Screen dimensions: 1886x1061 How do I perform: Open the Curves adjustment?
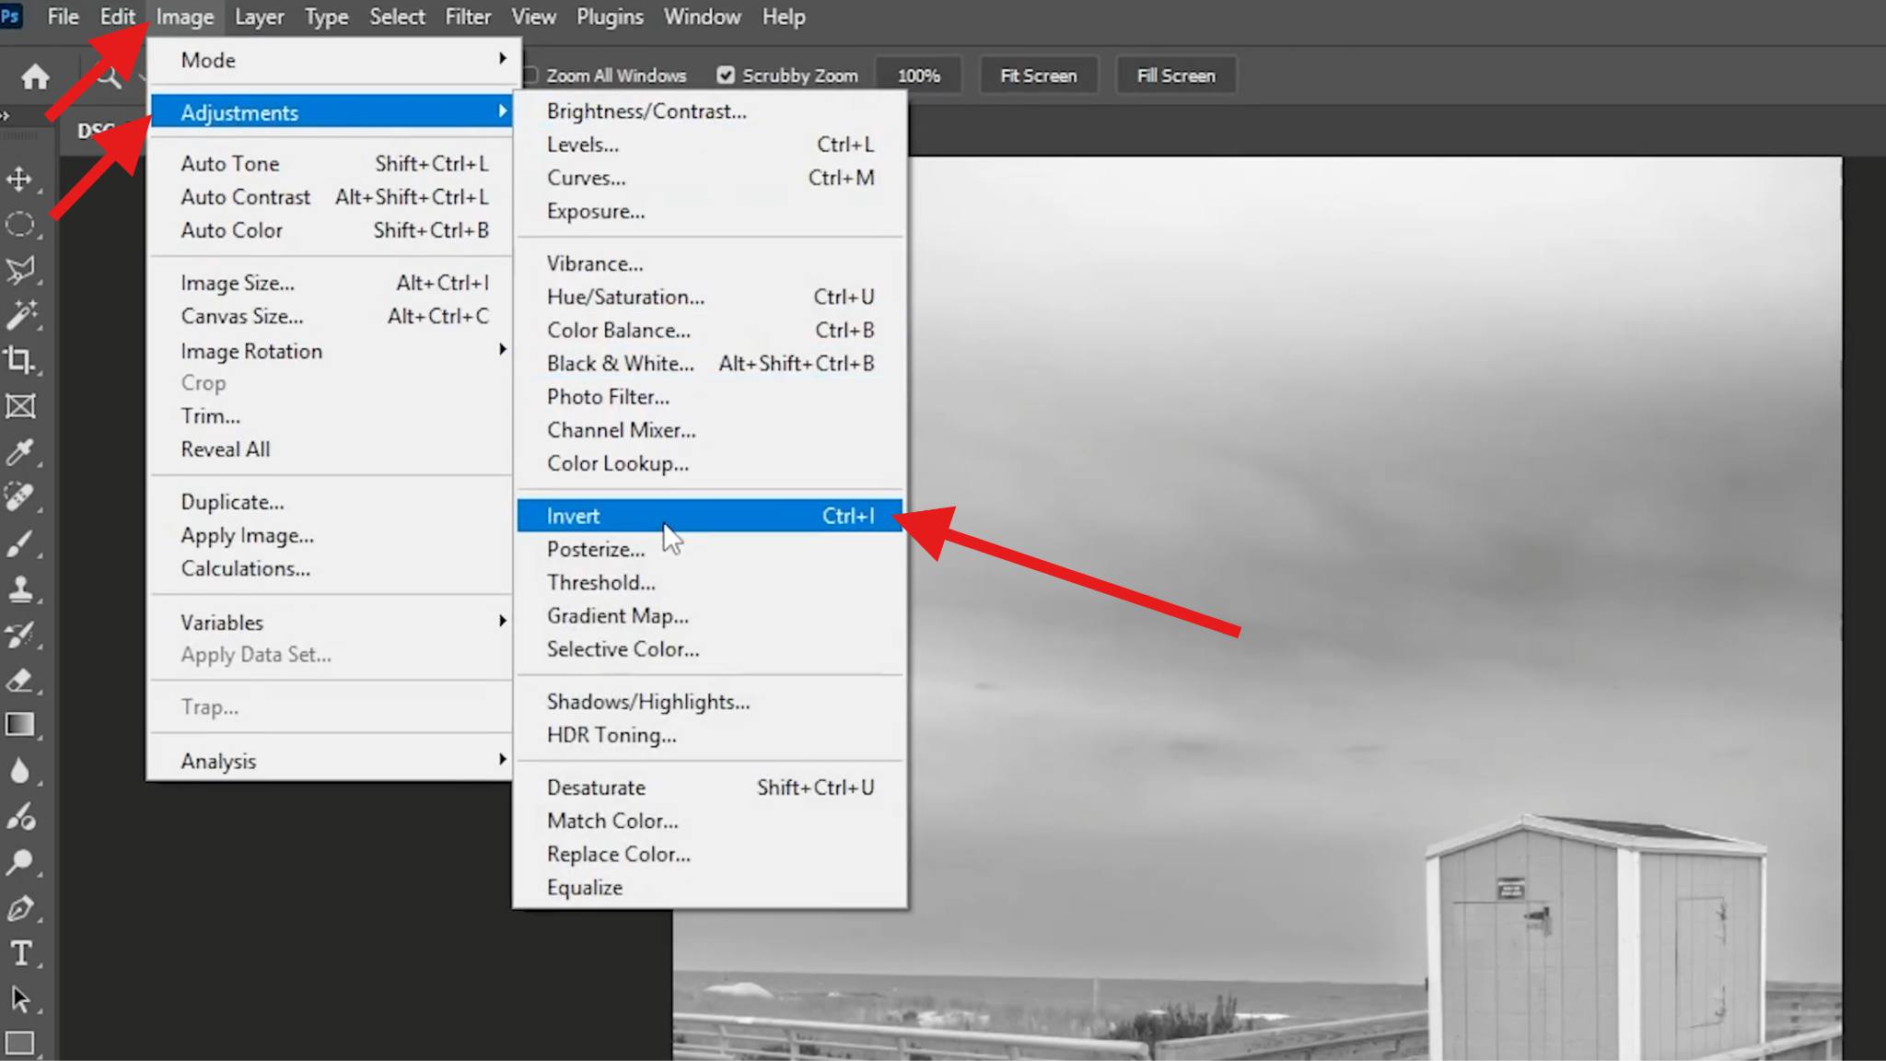click(710, 178)
